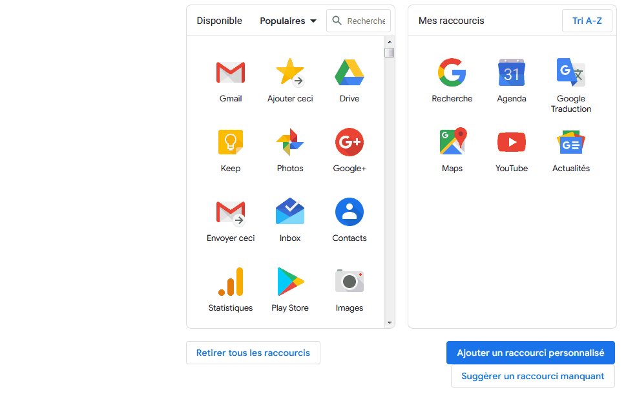Viewport: 637px width, 394px height.
Task: Click the Disponible panel heading
Action: click(220, 21)
